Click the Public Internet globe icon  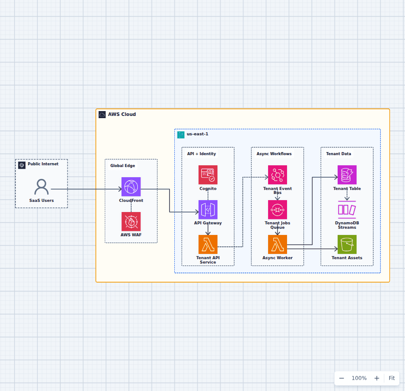pyautogui.click(x=22, y=165)
